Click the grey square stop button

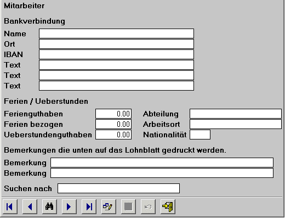coord(128,206)
